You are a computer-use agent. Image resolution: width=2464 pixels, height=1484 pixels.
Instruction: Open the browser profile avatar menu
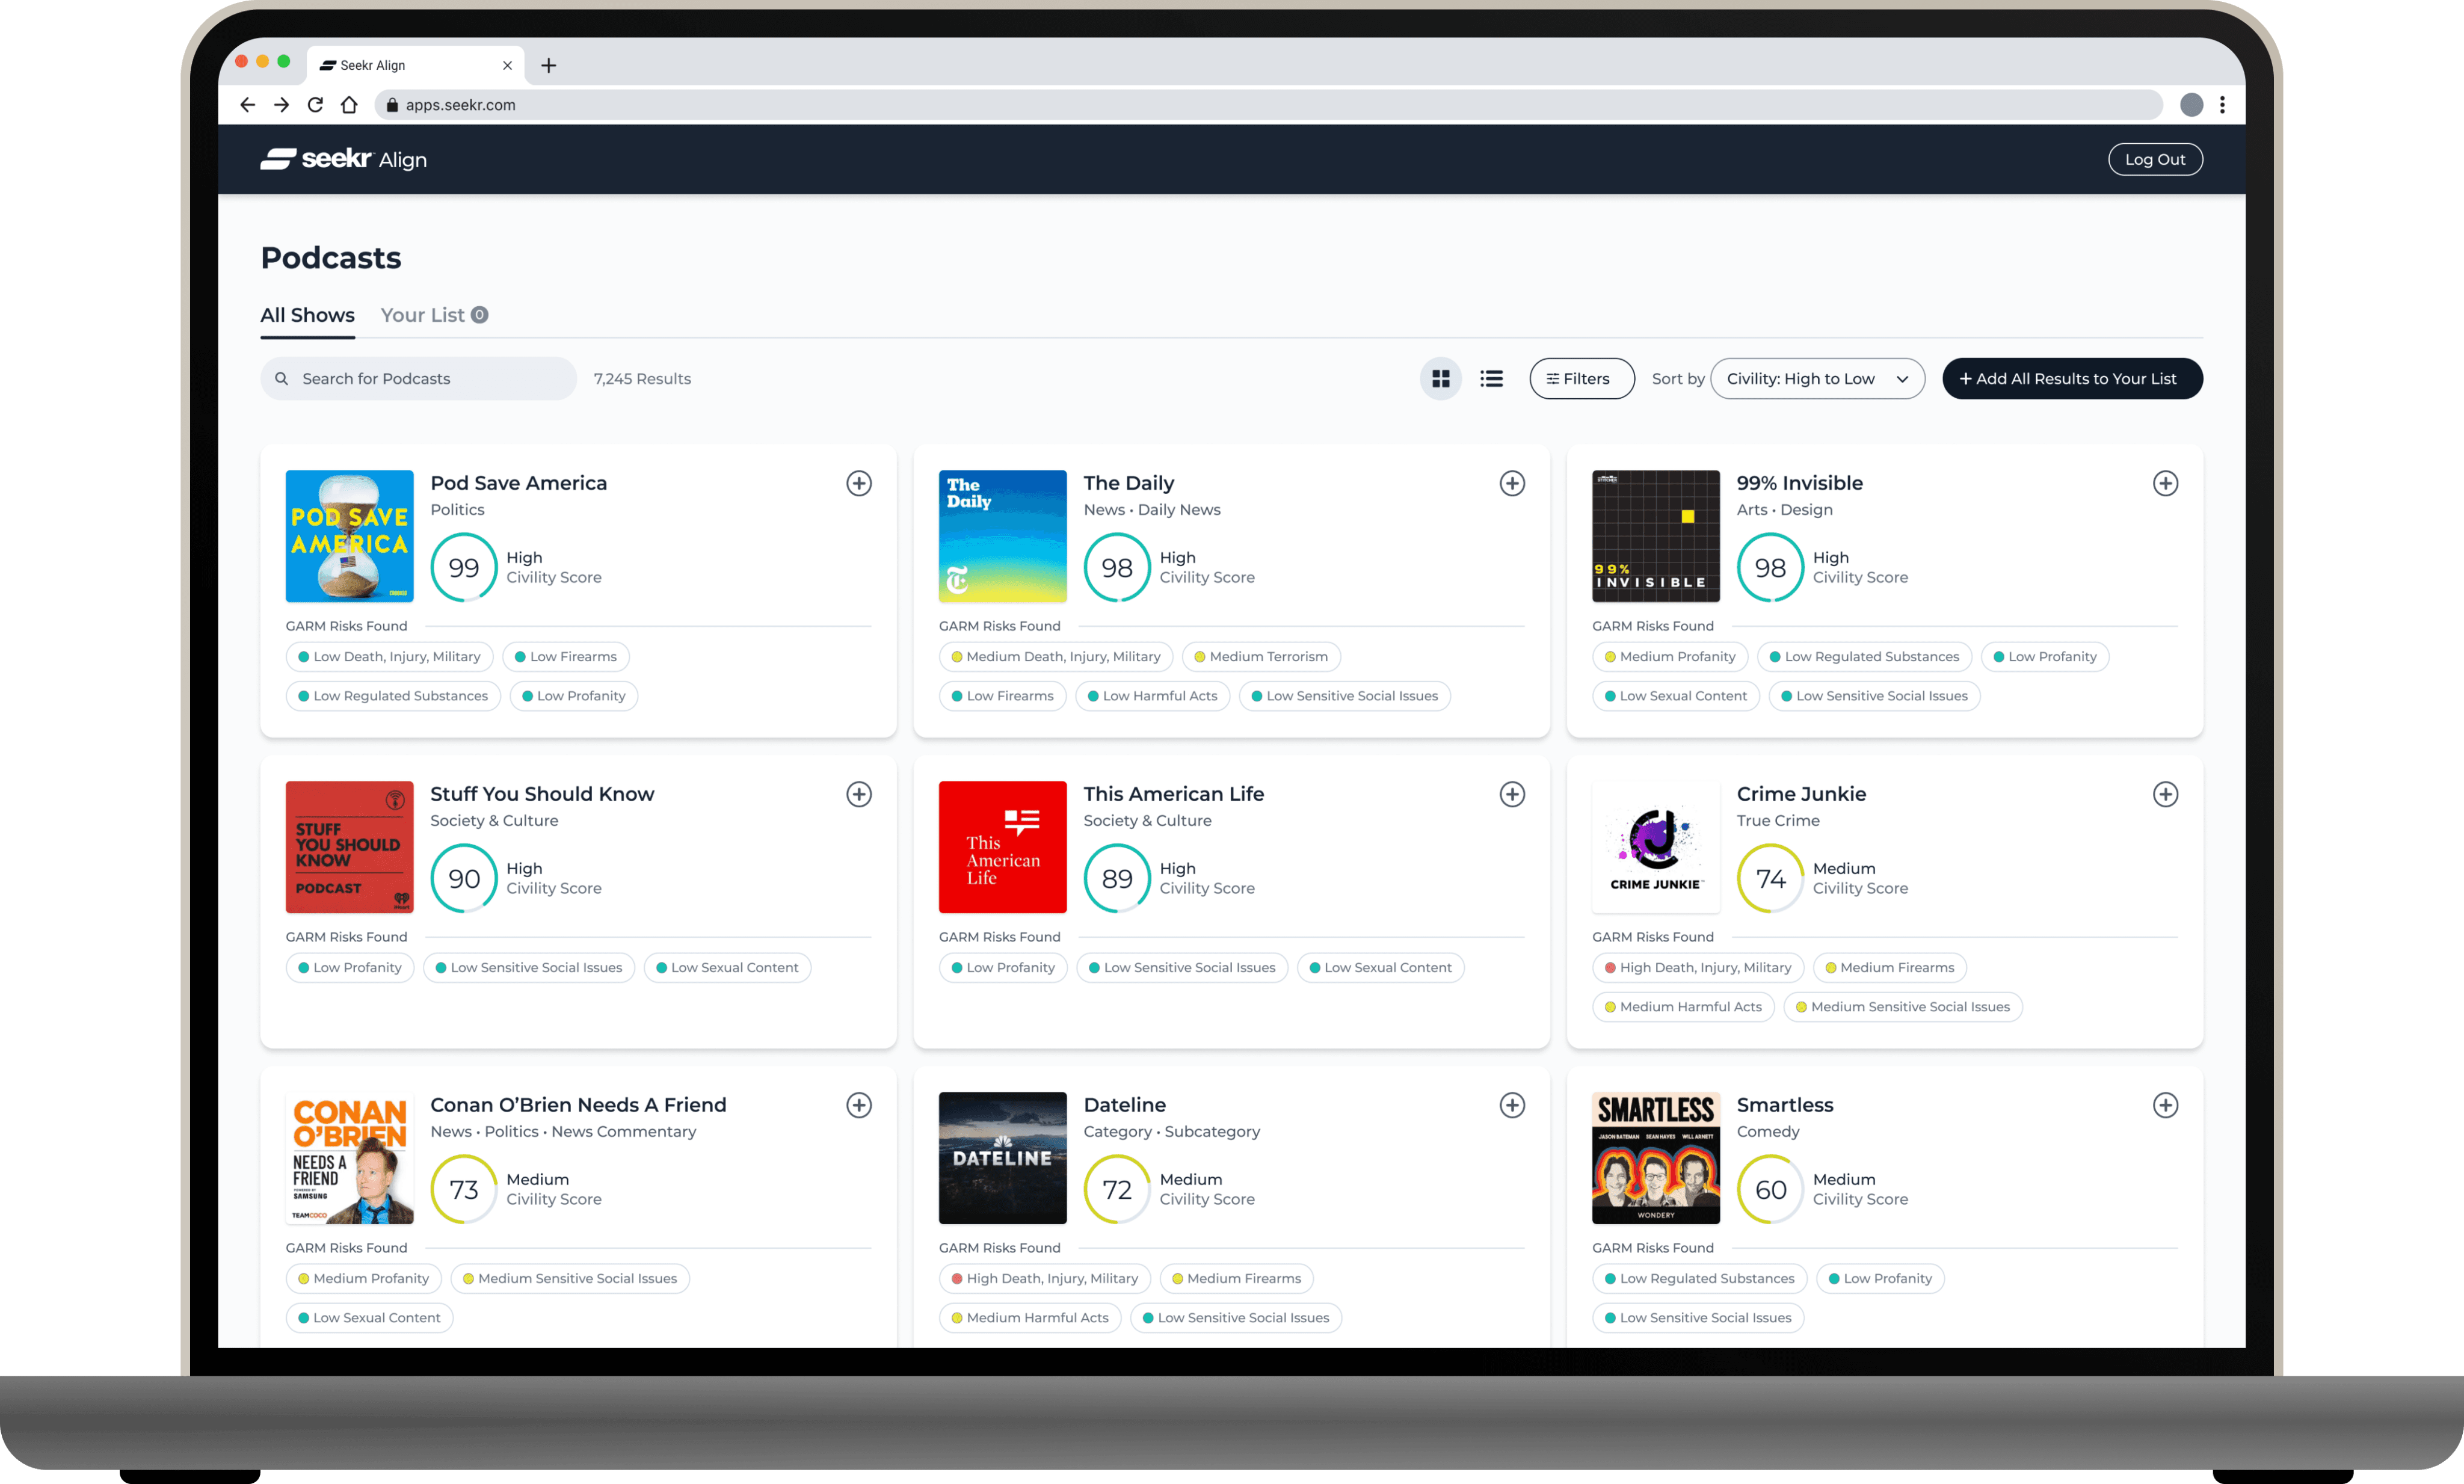tap(2190, 105)
